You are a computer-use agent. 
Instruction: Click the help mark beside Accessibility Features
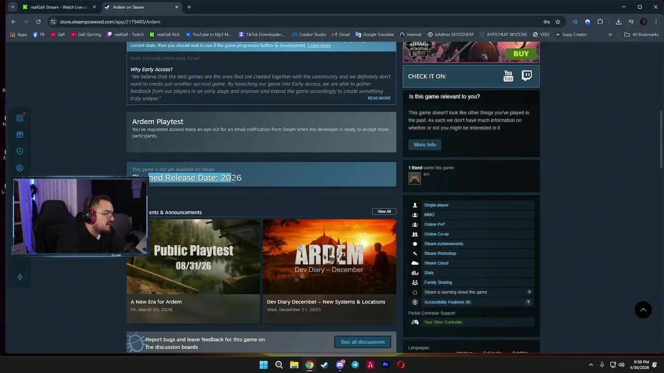tap(529, 302)
